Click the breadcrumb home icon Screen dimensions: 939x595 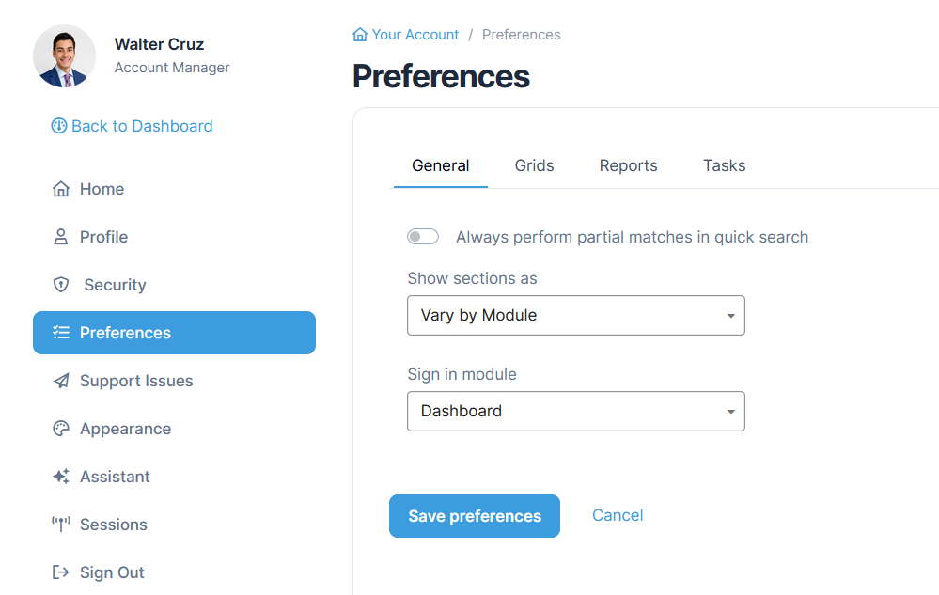[x=360, y=35]
